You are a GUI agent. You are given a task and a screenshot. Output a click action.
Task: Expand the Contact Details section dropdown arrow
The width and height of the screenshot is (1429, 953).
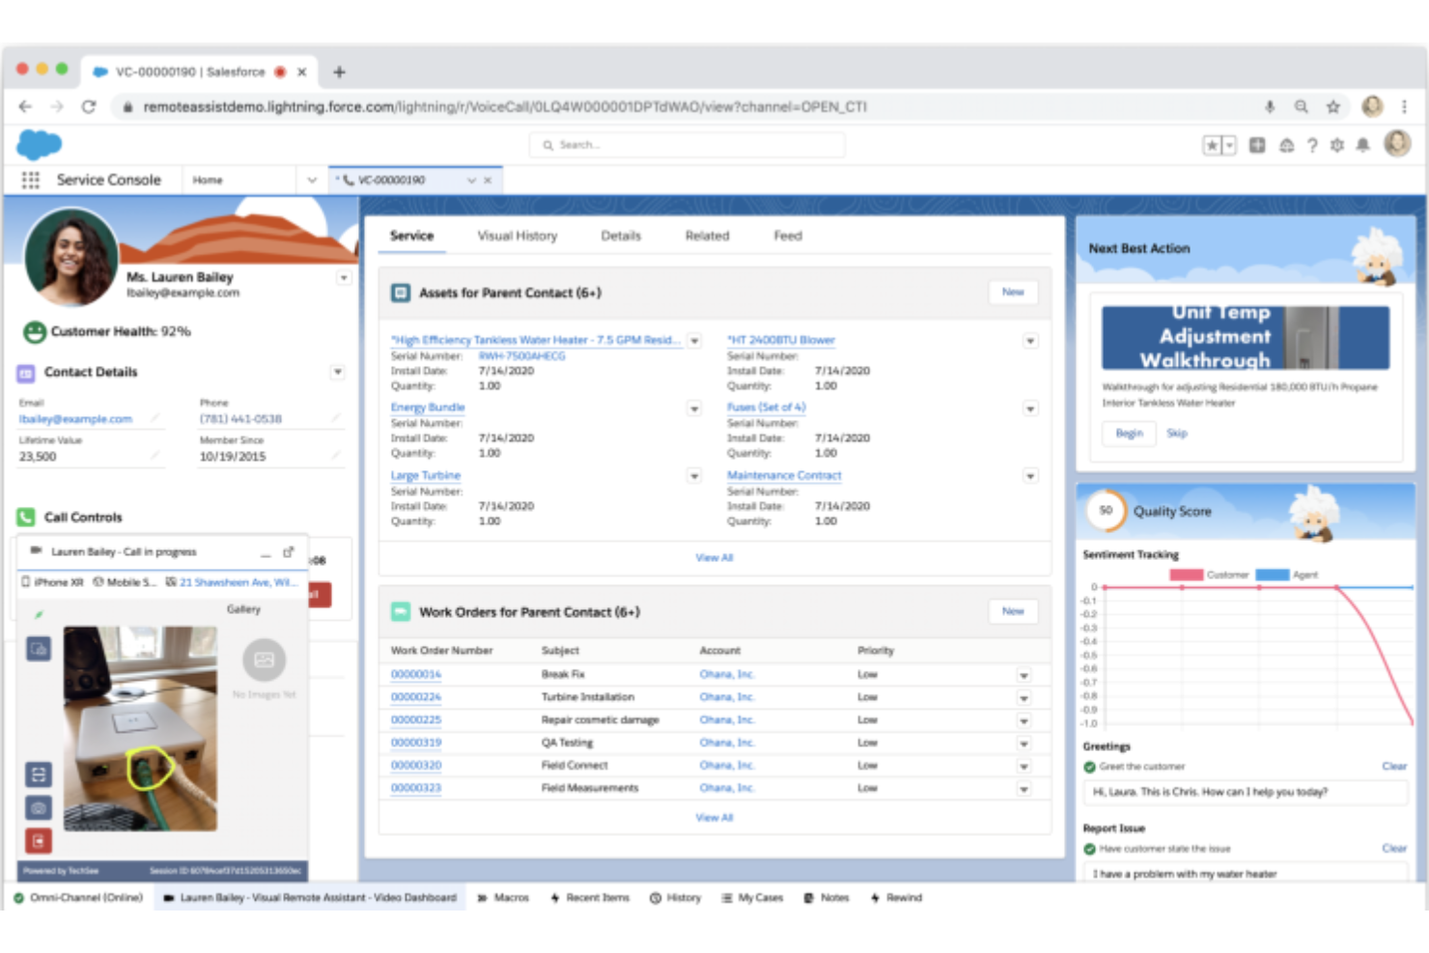pos(338,372)
